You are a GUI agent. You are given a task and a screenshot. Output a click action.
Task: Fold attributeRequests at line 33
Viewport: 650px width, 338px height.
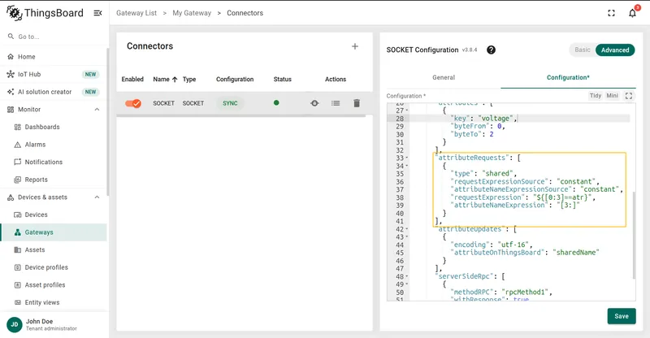(407, 158)
